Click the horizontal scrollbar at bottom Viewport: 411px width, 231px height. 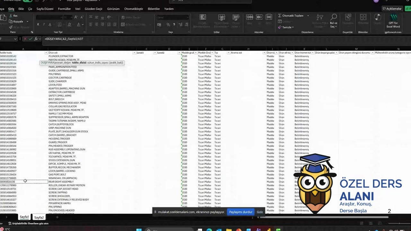tap(324, 217)
